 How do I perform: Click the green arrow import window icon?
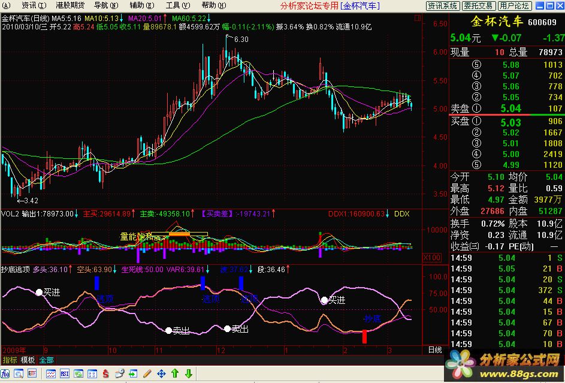pos(134,373)
